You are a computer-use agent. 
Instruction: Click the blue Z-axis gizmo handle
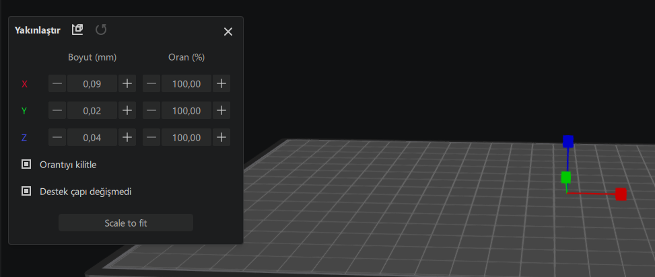pyautogui.click(x=567, y=141)
